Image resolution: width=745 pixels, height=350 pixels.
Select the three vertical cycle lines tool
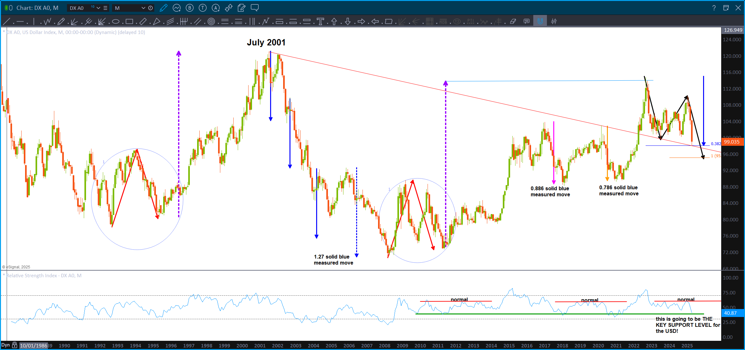coord(252,22)
